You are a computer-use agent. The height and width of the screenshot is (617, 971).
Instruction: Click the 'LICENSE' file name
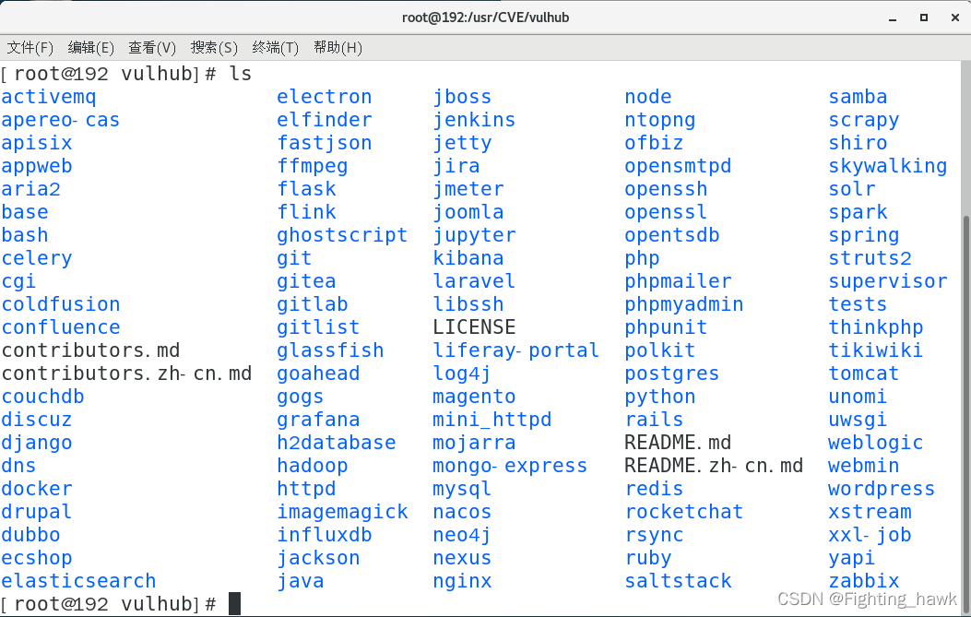coord(474,327)
